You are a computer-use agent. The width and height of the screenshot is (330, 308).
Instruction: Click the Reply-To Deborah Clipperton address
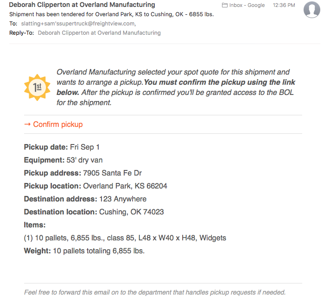click(99, 33)
